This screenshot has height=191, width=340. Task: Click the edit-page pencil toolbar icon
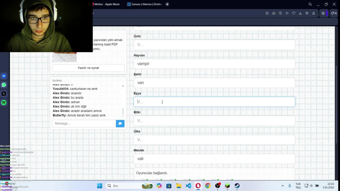(x=267, y=13)
